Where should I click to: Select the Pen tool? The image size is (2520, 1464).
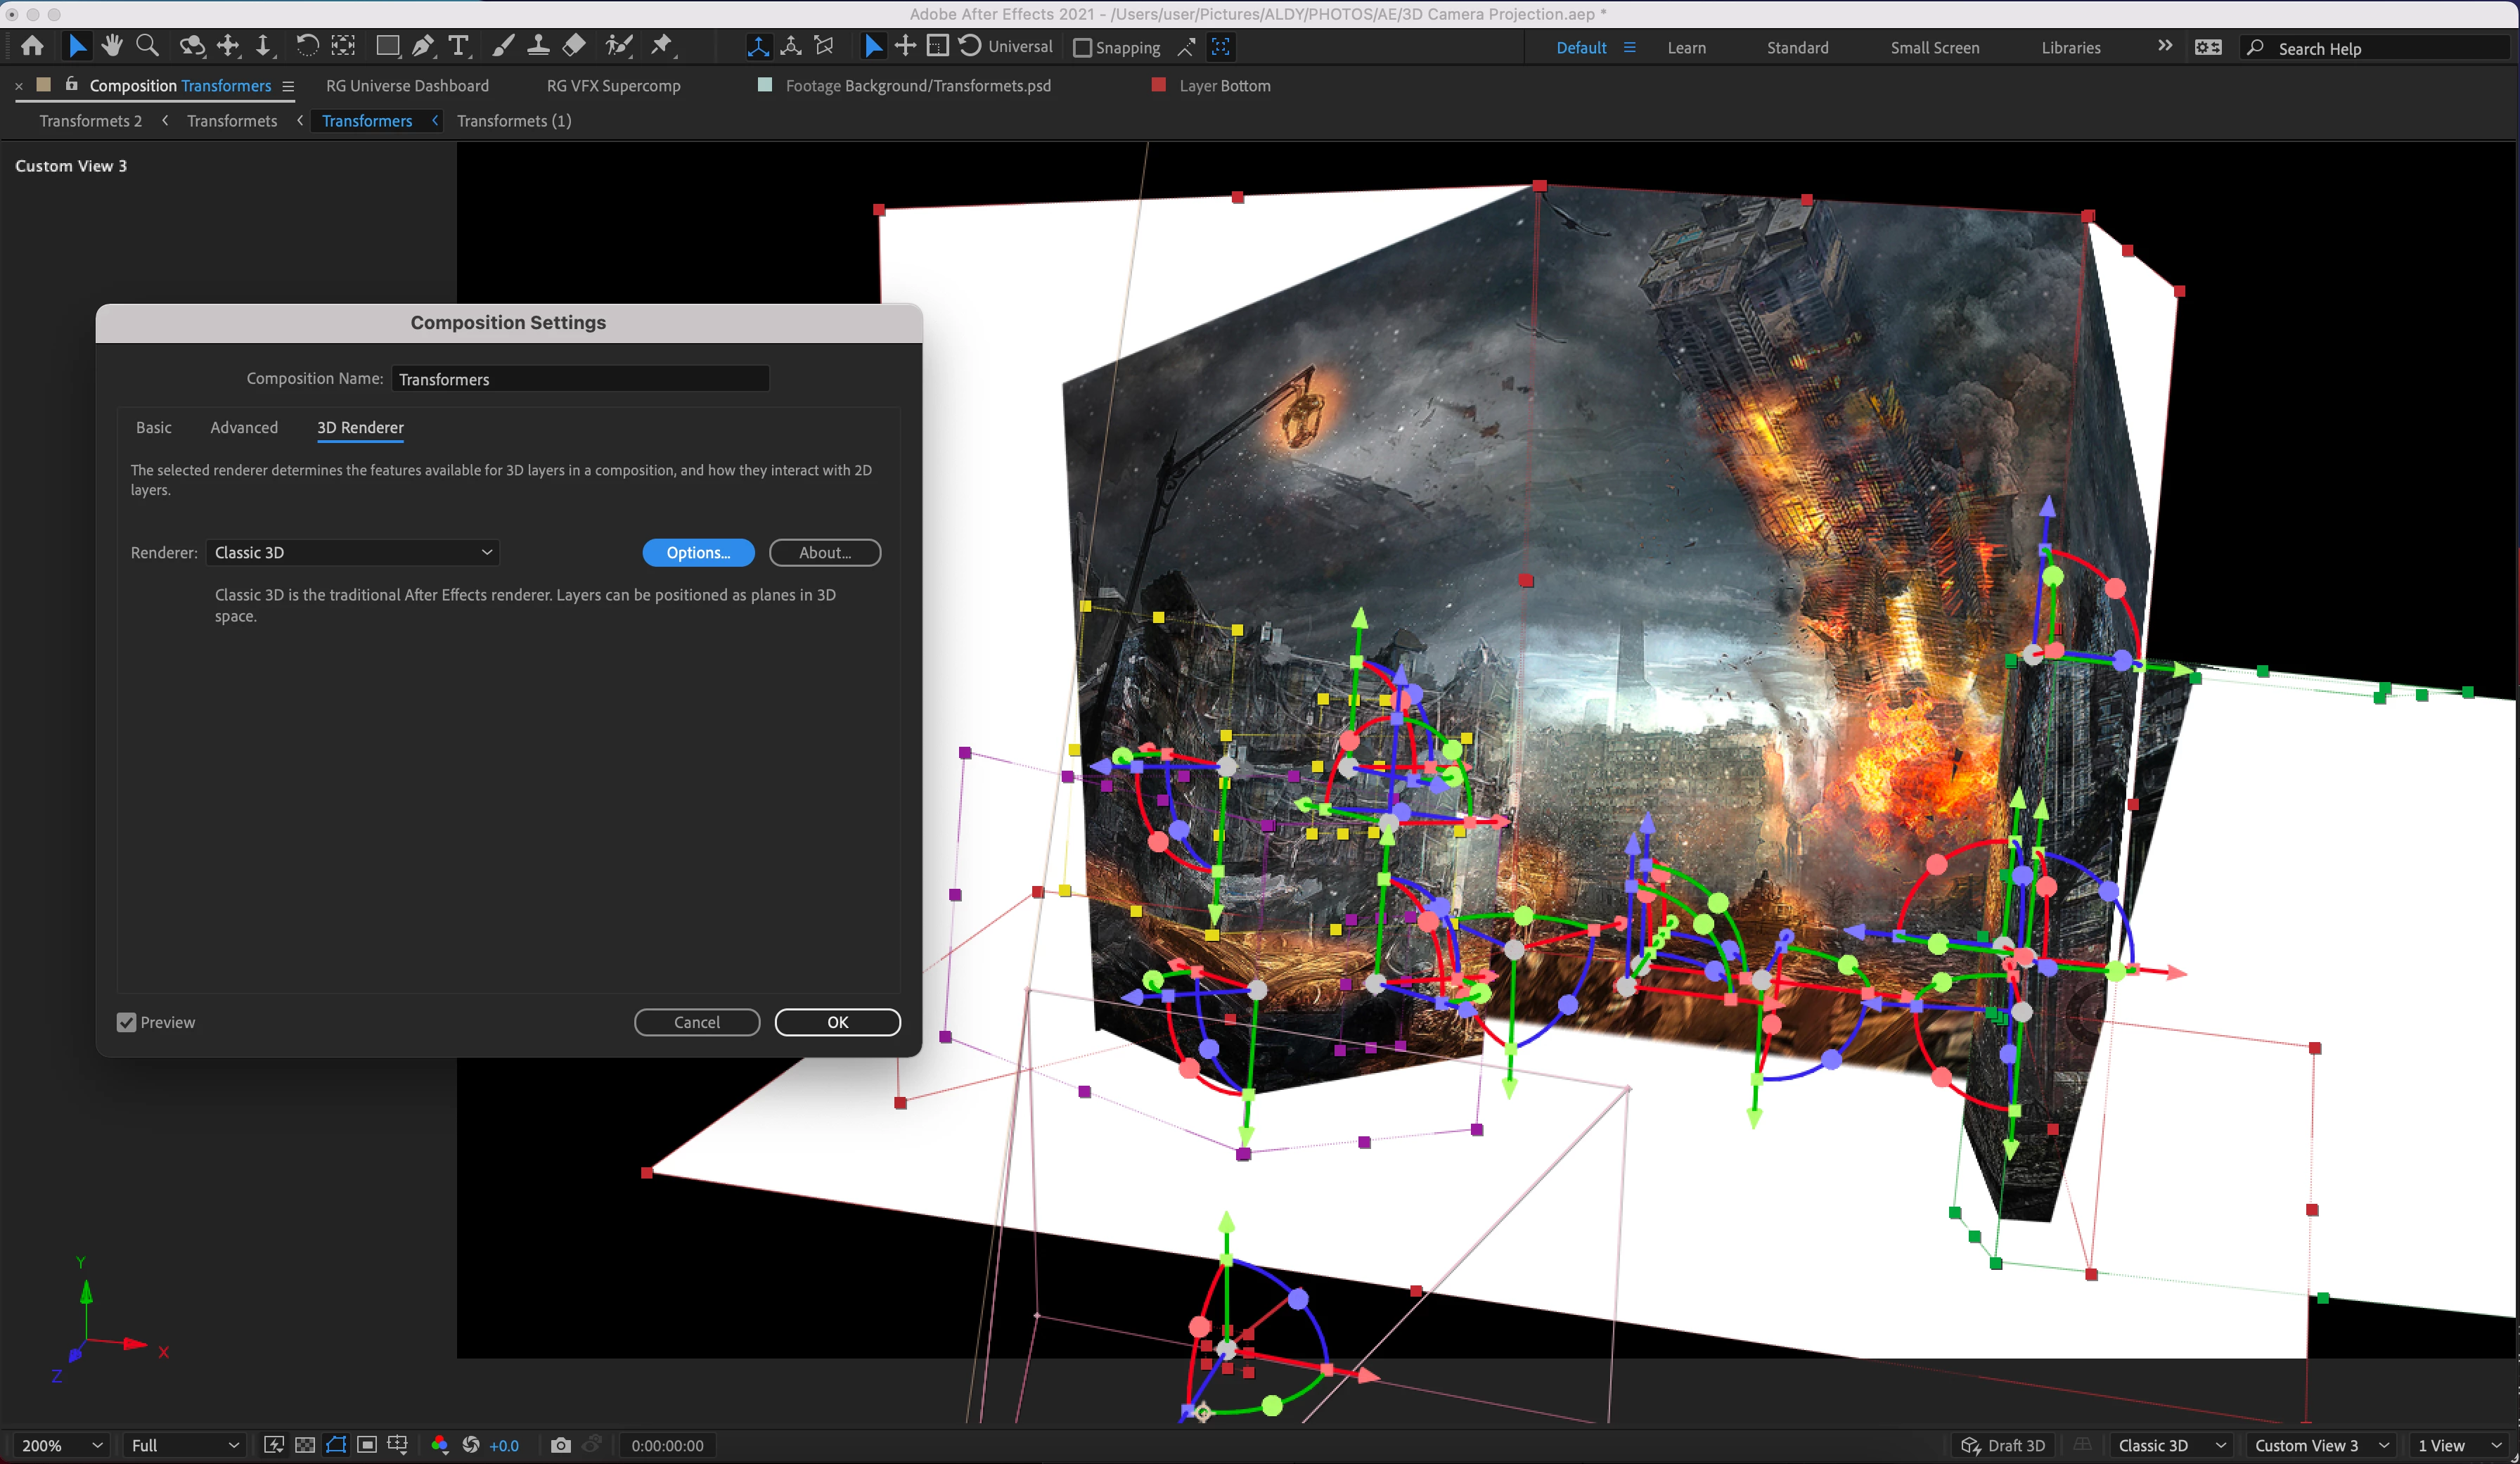coord(422,46)
